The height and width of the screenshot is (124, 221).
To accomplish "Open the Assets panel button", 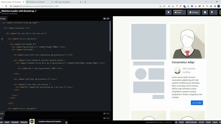I will coord(7,122).
